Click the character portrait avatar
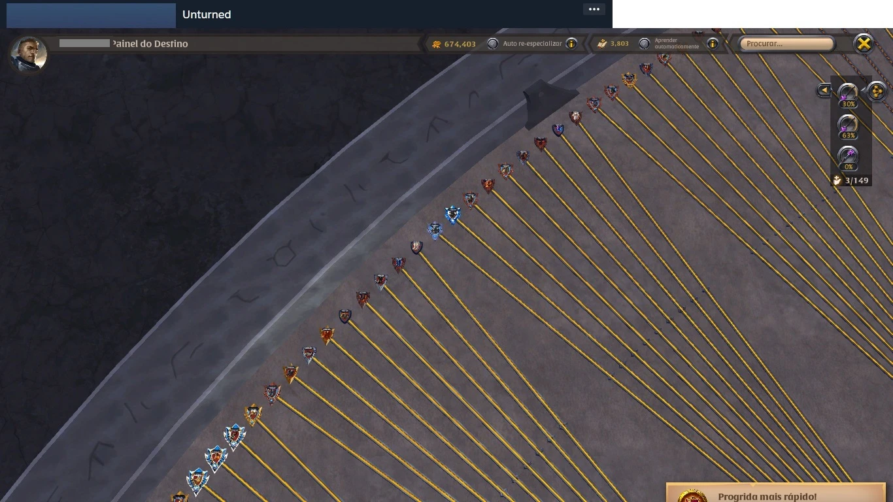The height and width of the screenshot is (502, 893). point(28,54)
